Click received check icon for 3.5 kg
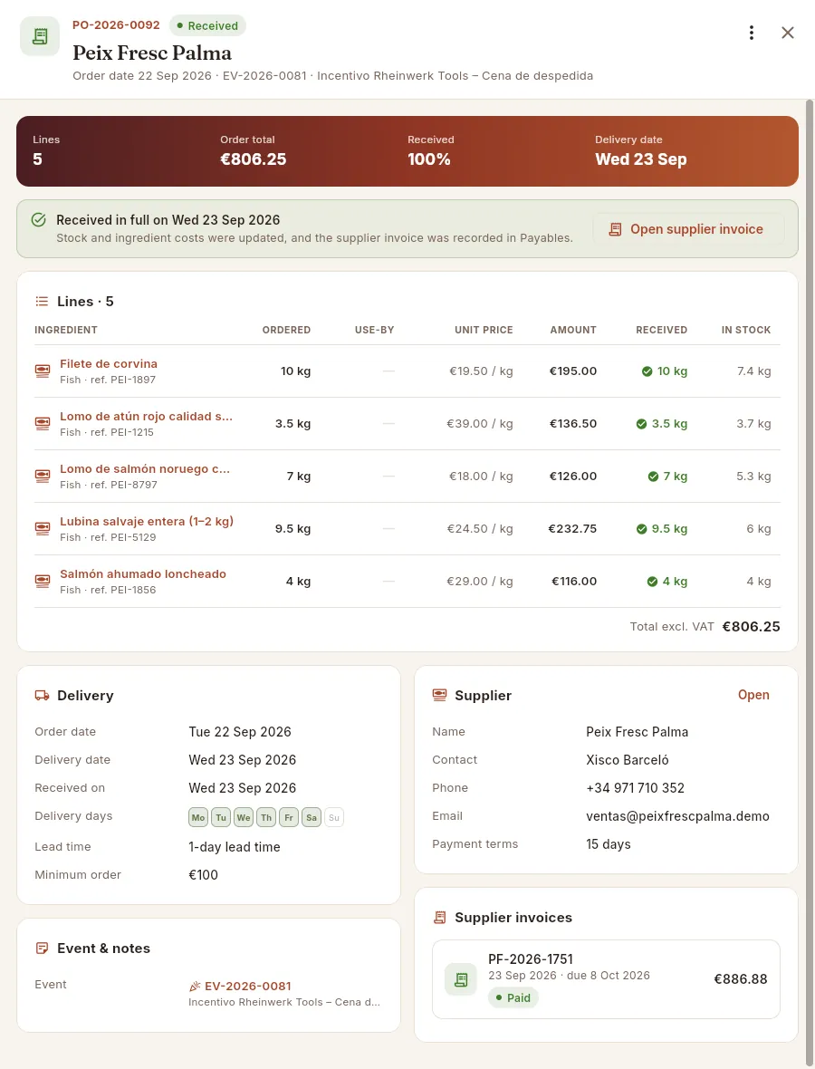Viewport: 815px width, 1069px height. pos(641,424)
